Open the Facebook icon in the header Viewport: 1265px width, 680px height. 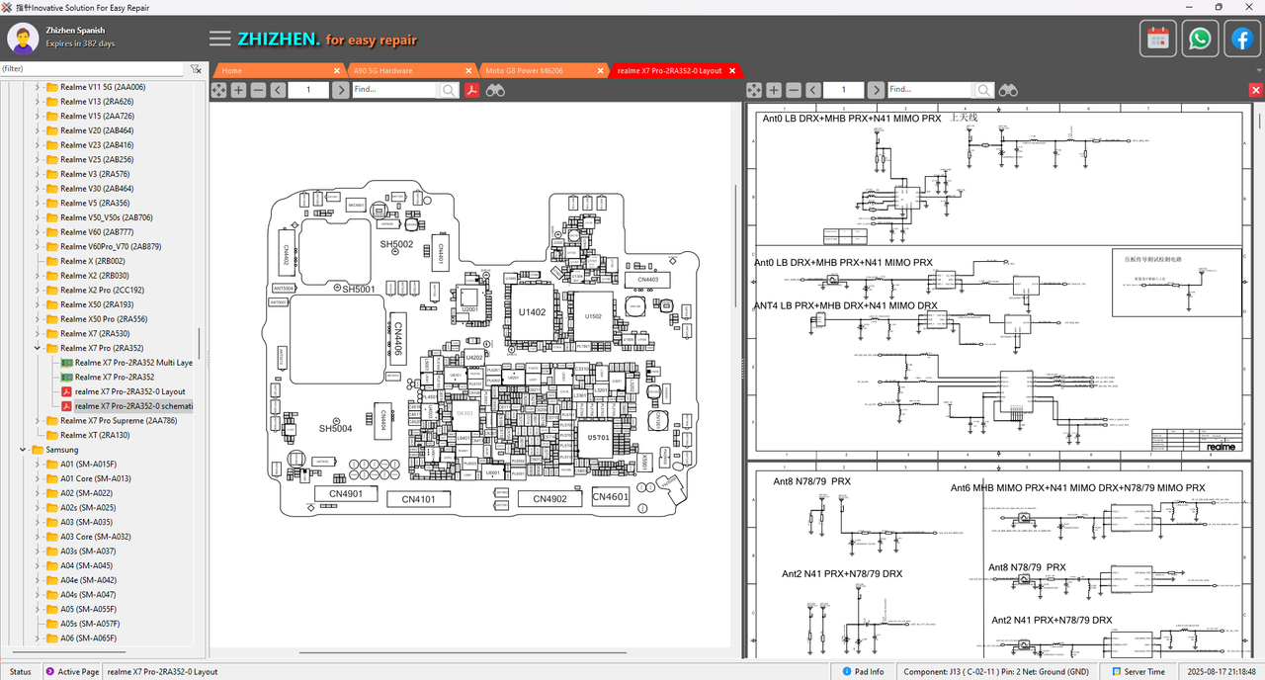1241,39
